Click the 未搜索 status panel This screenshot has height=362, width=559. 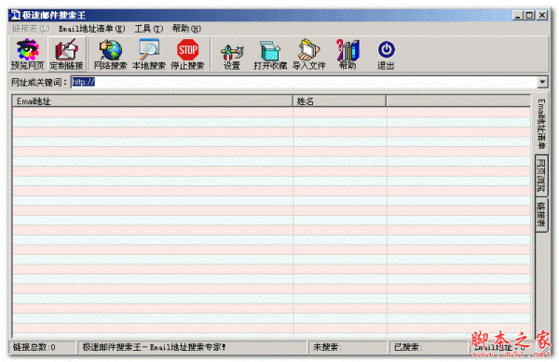(x=348, y=347)
